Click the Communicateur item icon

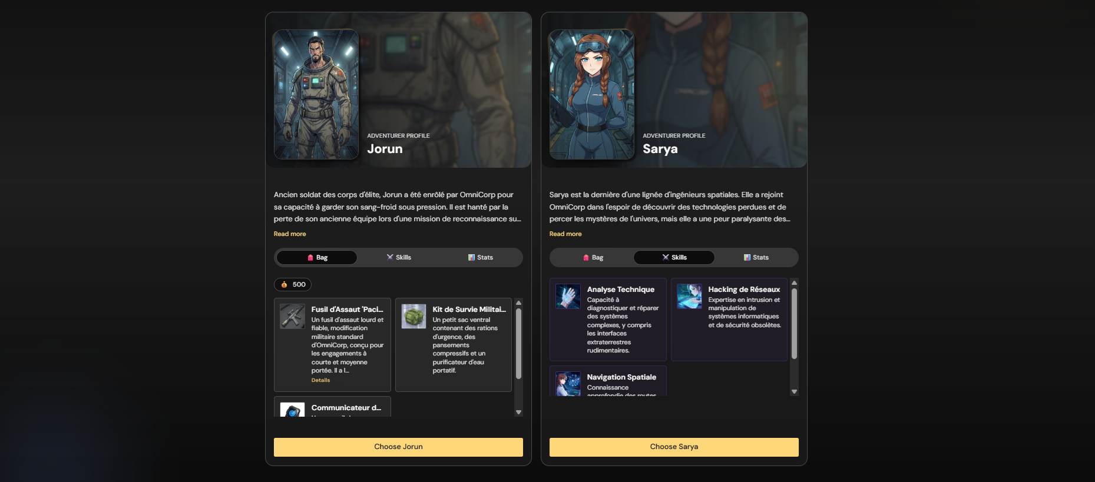(x=292, y=410)
